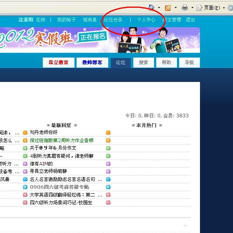Viewport: 233px width, 233px height.
Task: Expand dropdown arrow next to Print icon
Action: pyautogui.click(x=192, y=8)
